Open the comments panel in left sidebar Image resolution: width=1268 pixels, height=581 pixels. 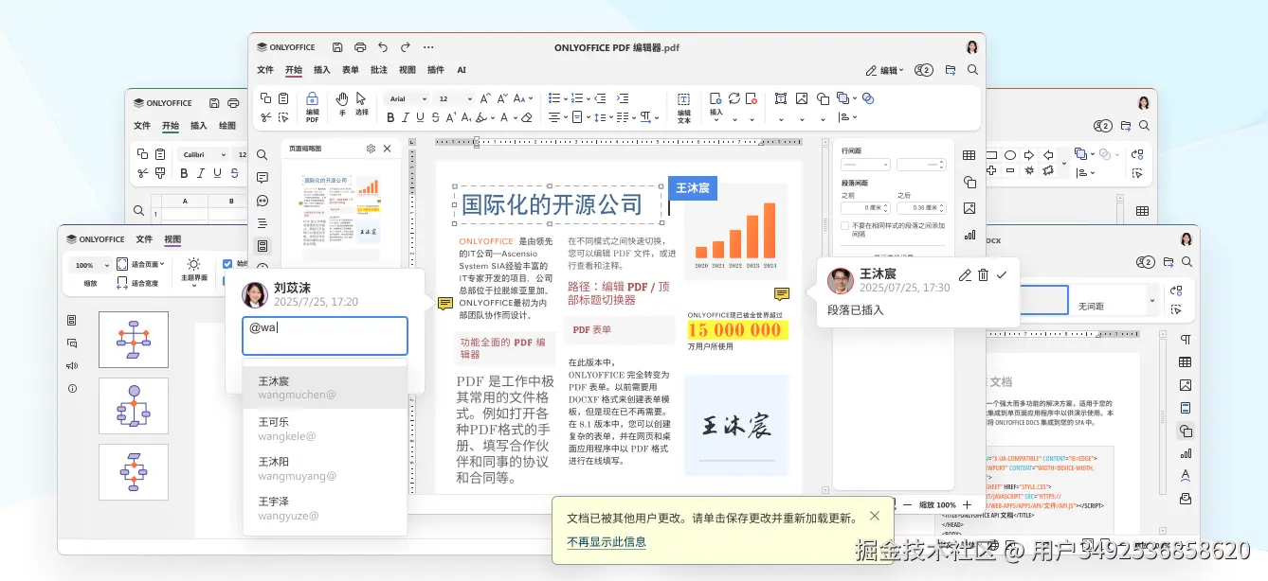click(263, 178)
